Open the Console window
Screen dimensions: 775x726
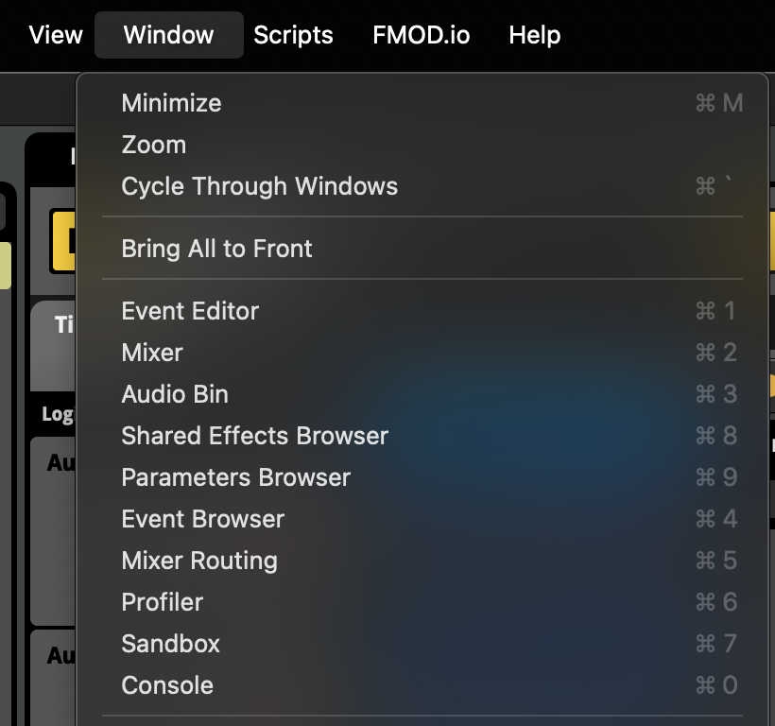167,685
